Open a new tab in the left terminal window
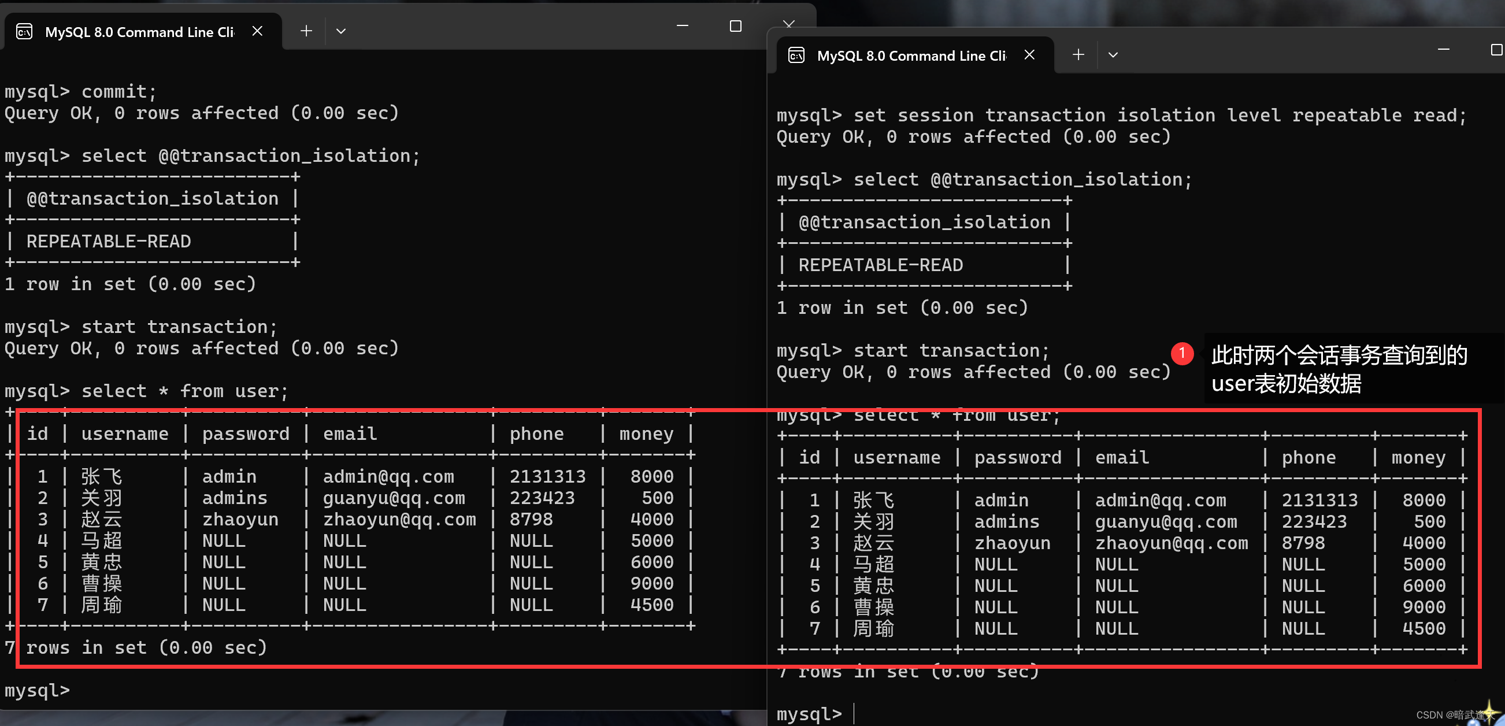Viewport: 1505px width, 726px height. click(306, 31)
